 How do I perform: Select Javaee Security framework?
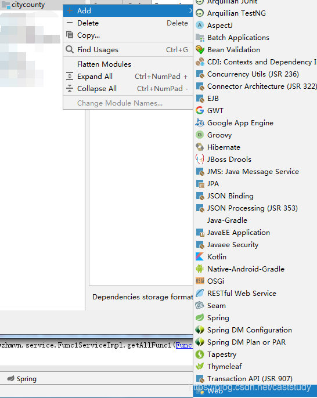click(255, 245)
